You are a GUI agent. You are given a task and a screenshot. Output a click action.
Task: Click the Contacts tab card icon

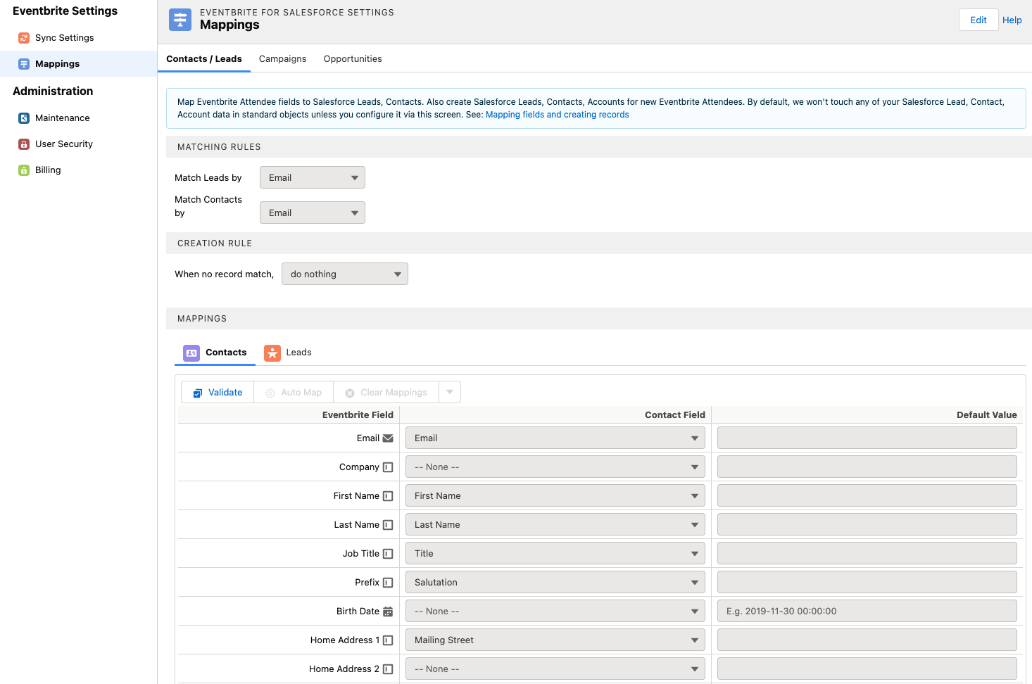tap(191, 353)
